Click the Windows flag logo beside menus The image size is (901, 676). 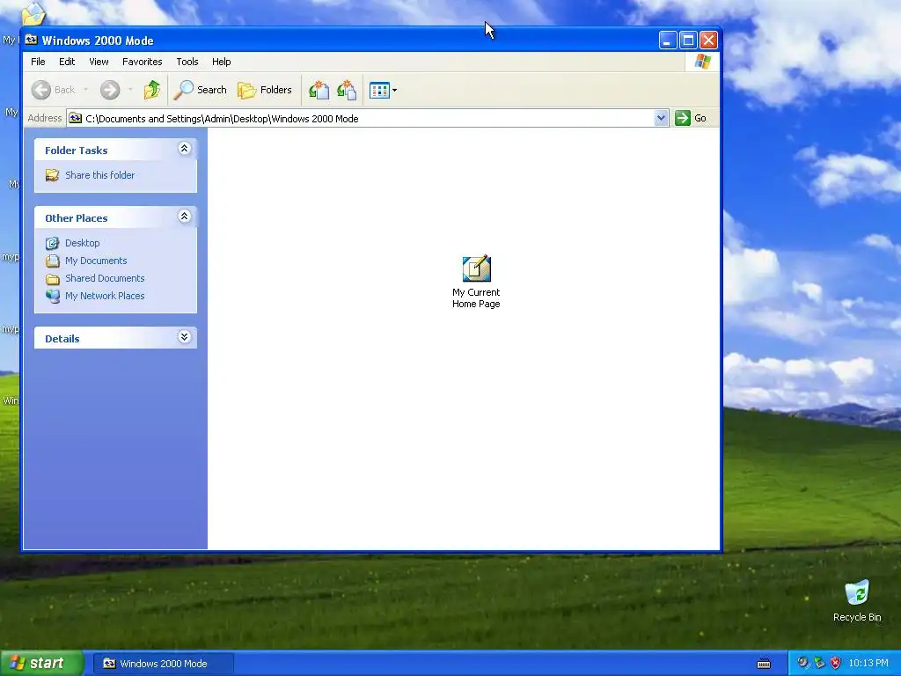702,62
